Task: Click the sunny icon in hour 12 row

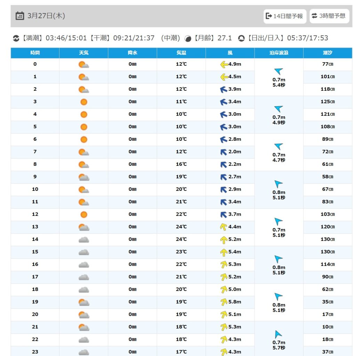Action: tap(84, 215)
